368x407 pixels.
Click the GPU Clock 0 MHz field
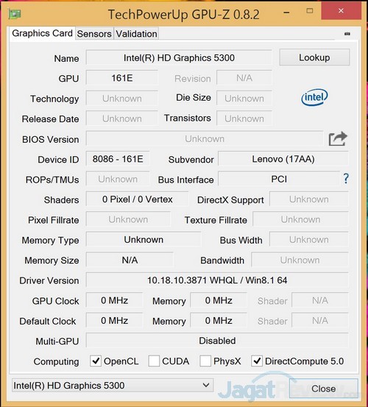click(x=115, y=300)
